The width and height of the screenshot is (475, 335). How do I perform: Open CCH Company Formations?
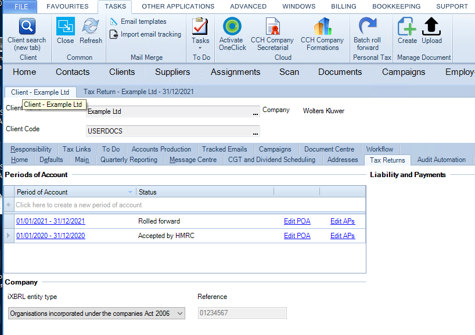click(x=322, y=34)
